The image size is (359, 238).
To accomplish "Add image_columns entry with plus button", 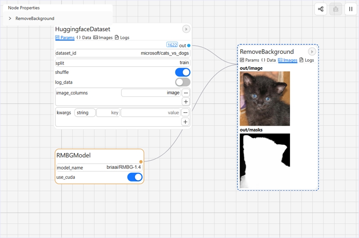I will (186, 102).
